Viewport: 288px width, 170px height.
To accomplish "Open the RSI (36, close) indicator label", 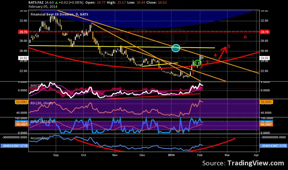I will (41, 103).
